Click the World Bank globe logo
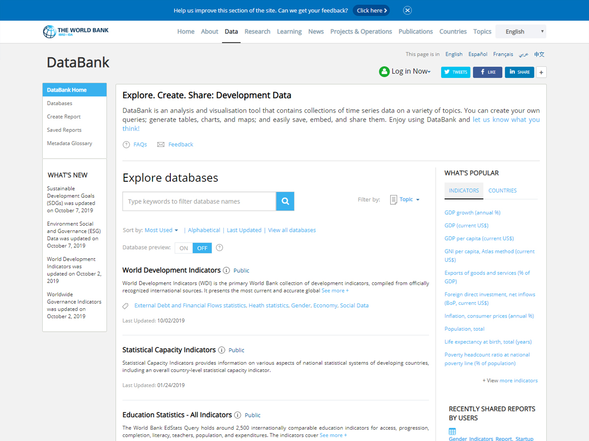 tap(50, 32)
